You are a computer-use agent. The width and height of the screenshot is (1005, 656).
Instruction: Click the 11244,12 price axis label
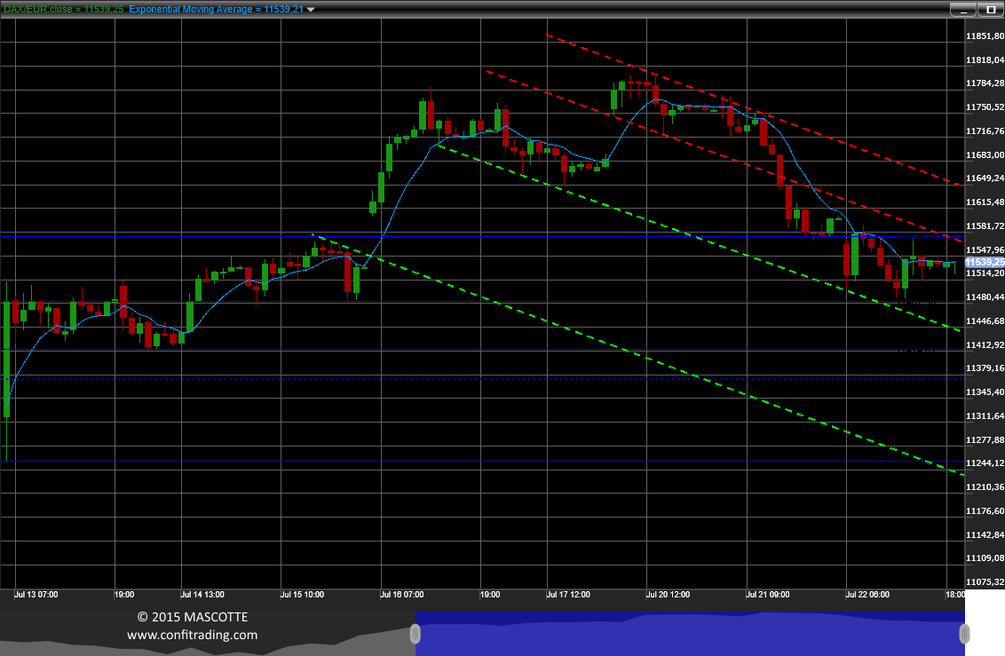(985, 463)
